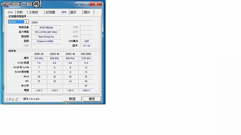
Task: Click the CPU-Z logo text
Action: tap(12, 99)
